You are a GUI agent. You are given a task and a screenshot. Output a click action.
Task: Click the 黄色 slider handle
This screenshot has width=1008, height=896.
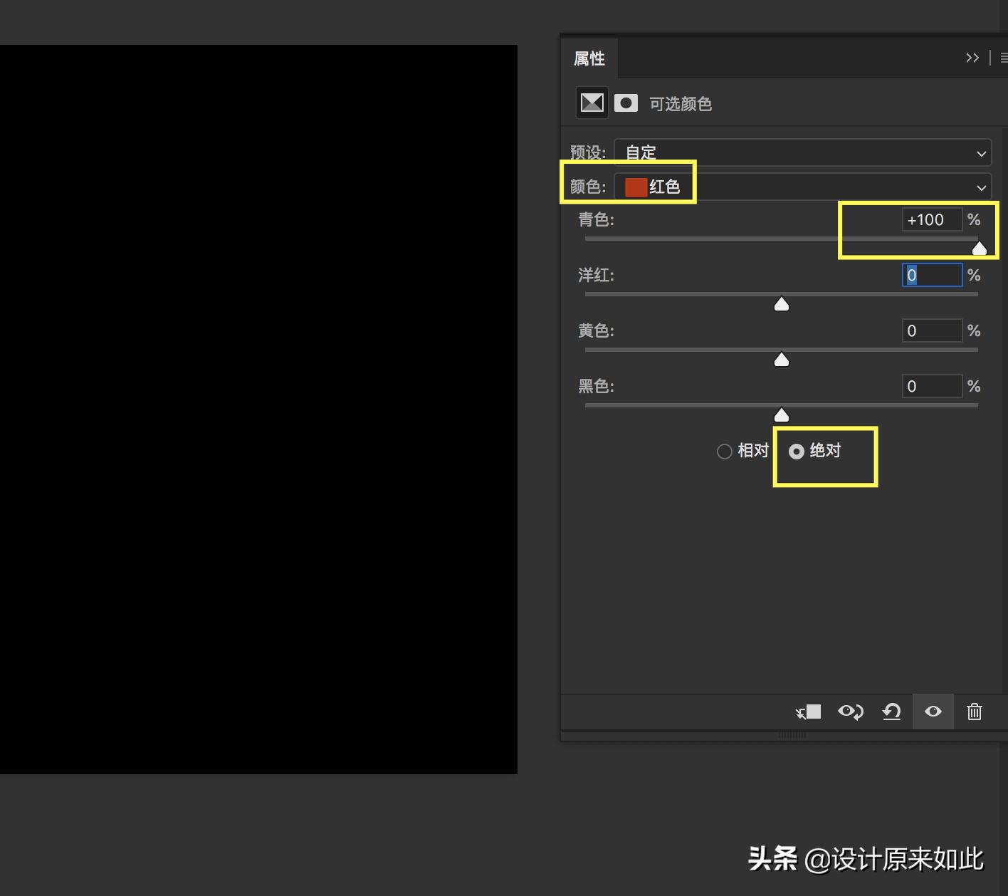point(782,360)
